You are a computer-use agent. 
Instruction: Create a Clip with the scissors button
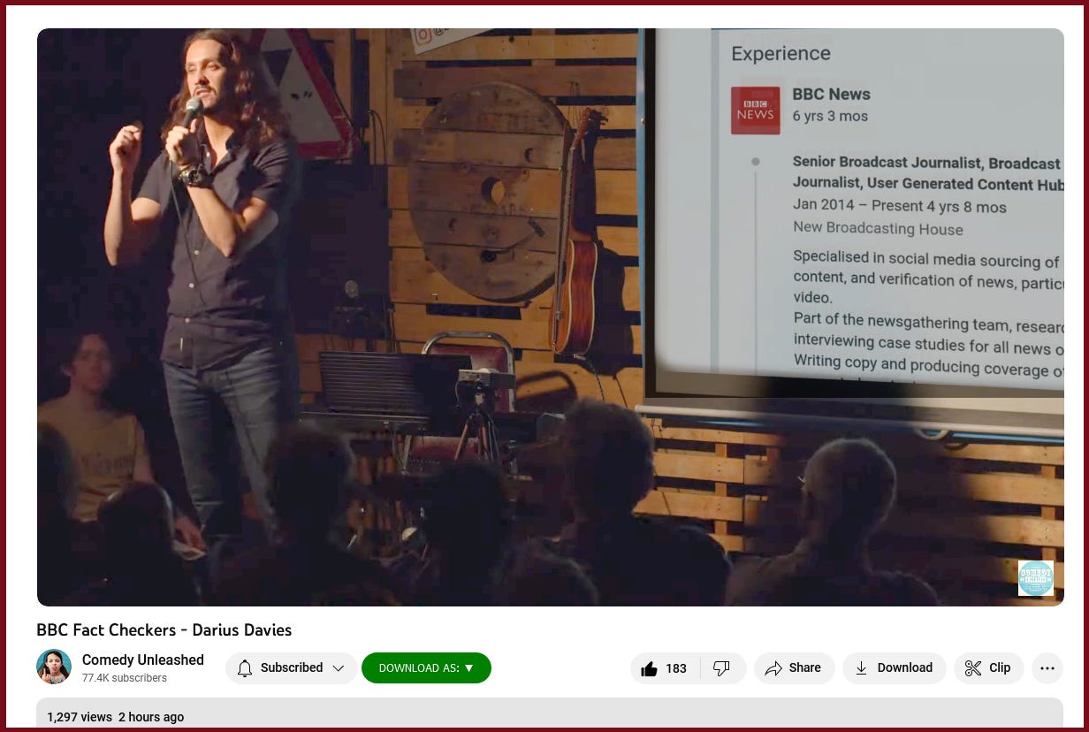click(988, 668)
